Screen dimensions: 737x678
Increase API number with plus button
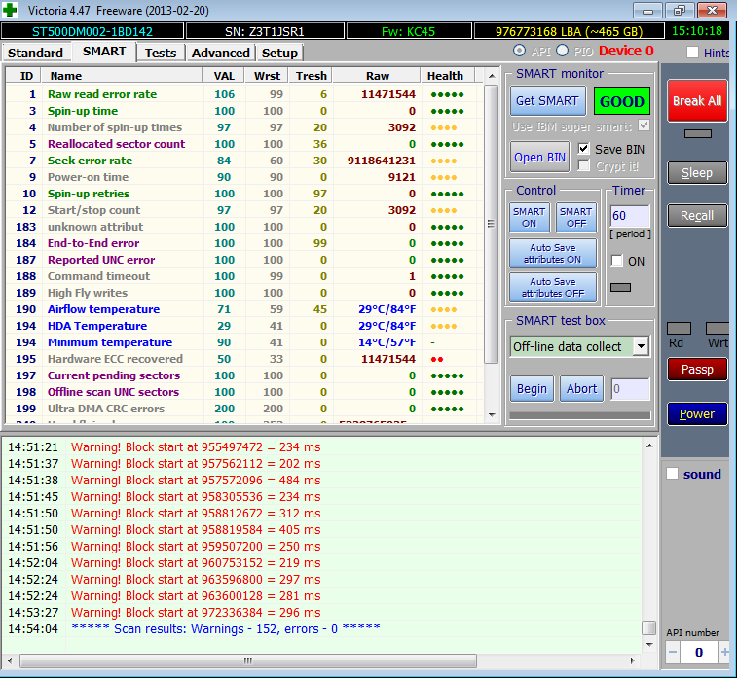tap(725, 651)
